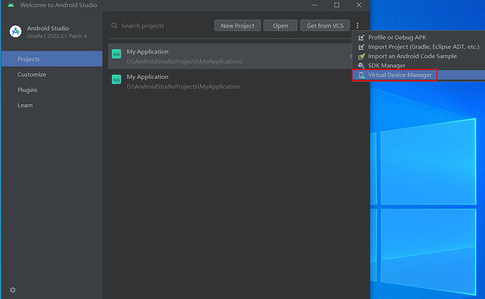Image resolution: width=485 pixels, height=299 pixels.
Task: Minimize the Android Studio welcome window
Action: pos(315,5)
